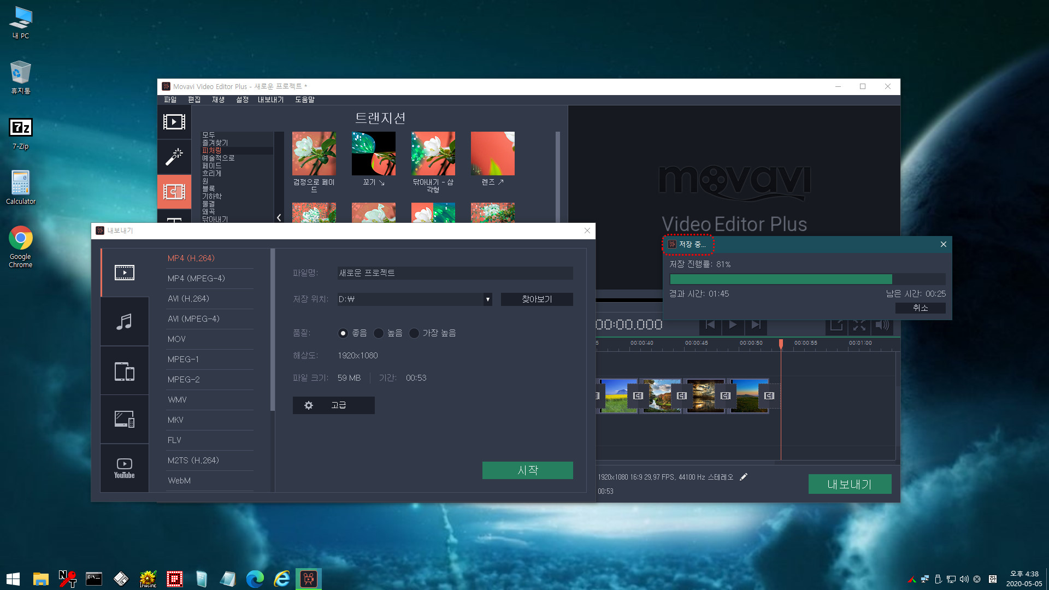Image resolution: width=1049 pixels, height=590 pixels.
Task: Edit project settings with pencil icon
Action: coord(744,477)
